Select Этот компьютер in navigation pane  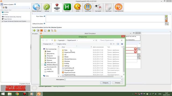51,49
